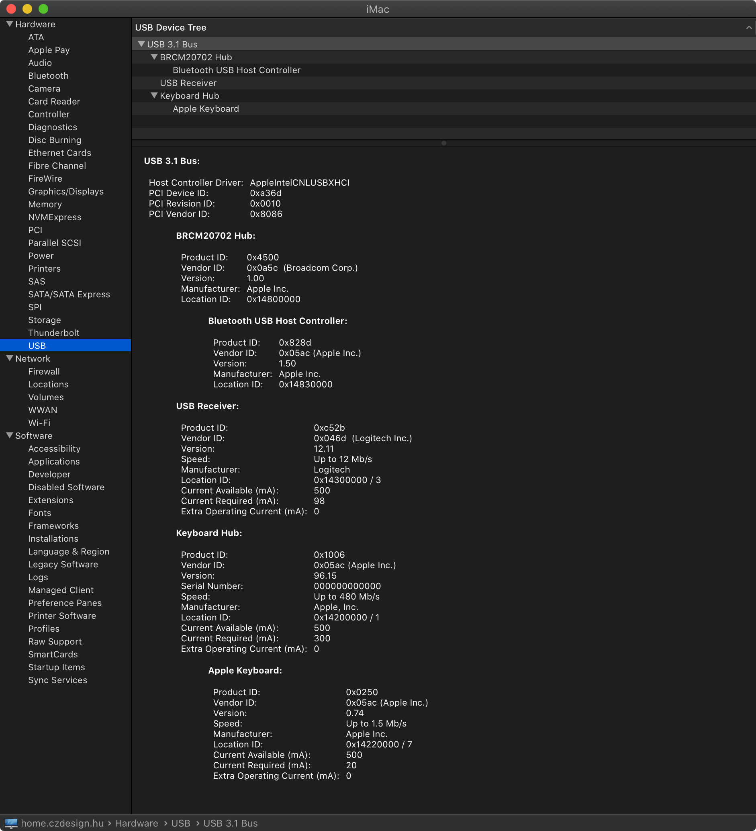Collapse the Software section triangle
756x831 pixels.
[10, 435]
